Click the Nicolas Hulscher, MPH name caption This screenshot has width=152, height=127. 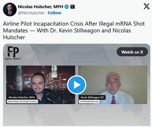[22, 97]
